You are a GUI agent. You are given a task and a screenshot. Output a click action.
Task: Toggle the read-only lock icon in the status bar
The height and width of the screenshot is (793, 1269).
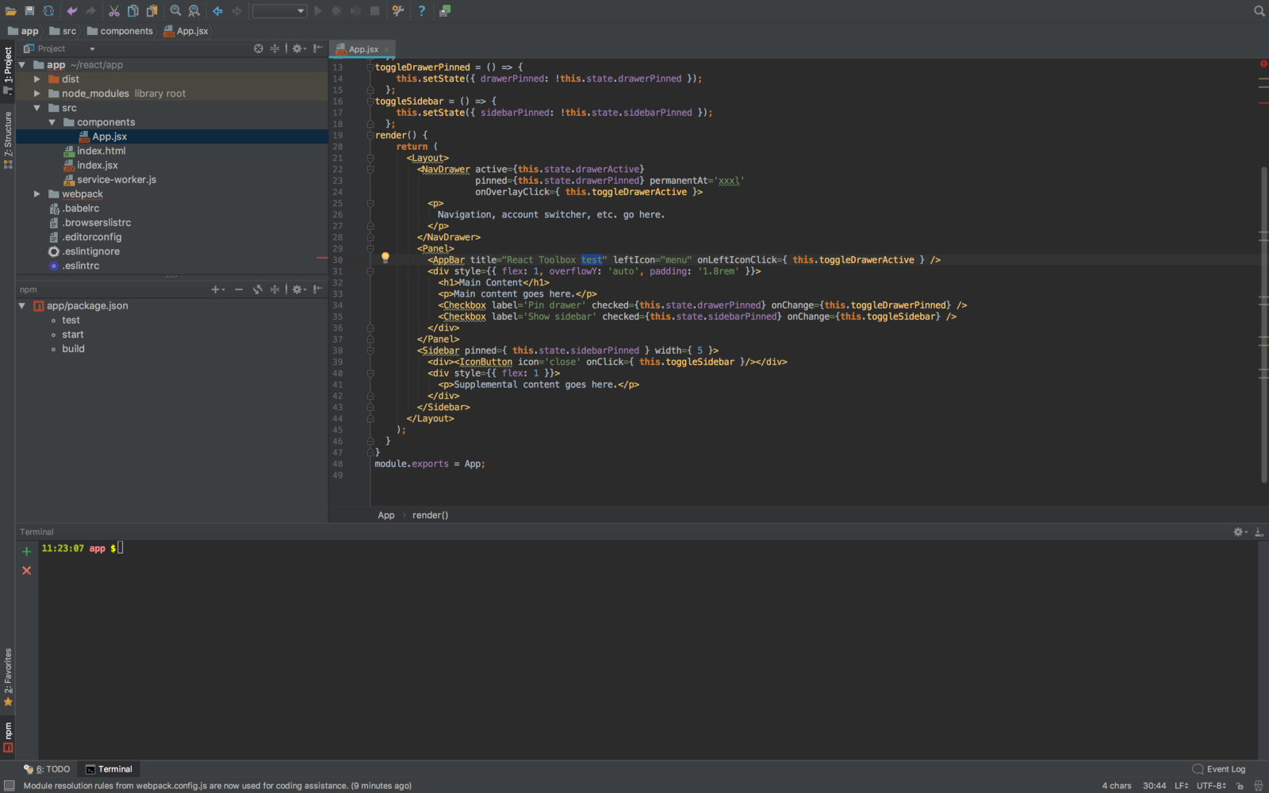coord(1240,786)
